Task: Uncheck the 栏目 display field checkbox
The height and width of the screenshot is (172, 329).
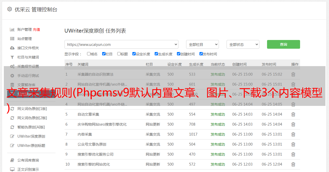Action: coord(104,54)
